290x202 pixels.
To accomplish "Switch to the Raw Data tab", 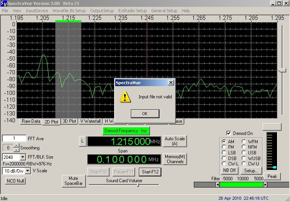I will (31, 121).
